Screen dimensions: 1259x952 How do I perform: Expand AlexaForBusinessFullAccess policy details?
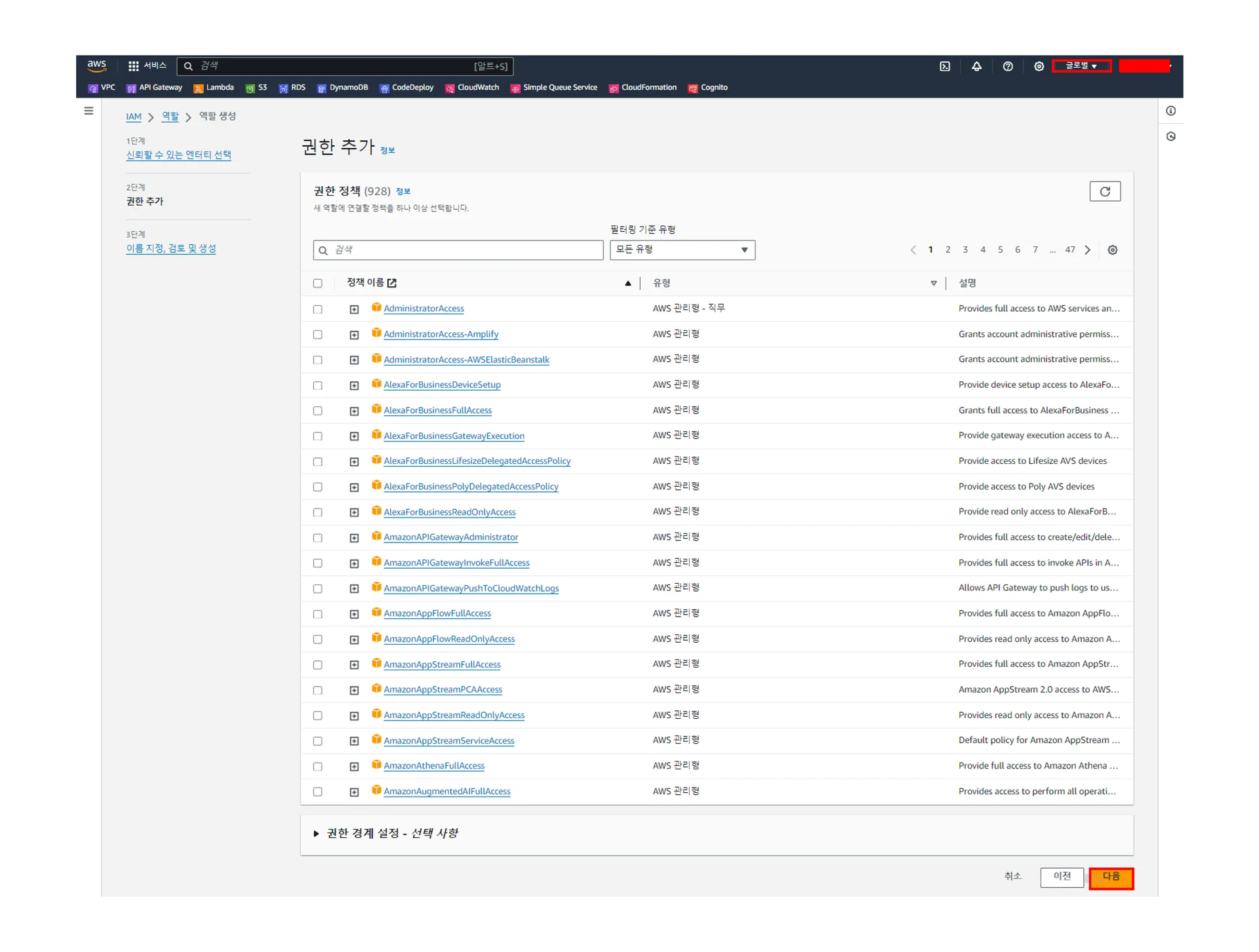(354, 411)
